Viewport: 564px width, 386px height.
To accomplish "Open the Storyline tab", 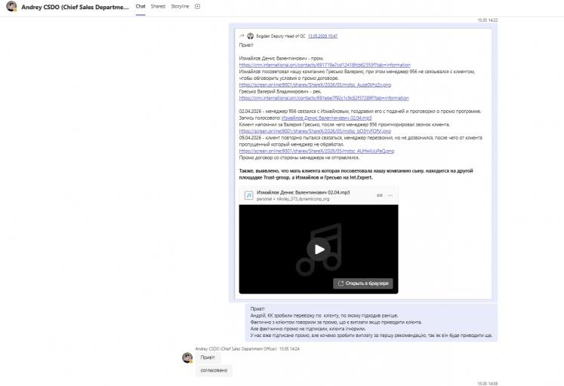I will point(180,7).
